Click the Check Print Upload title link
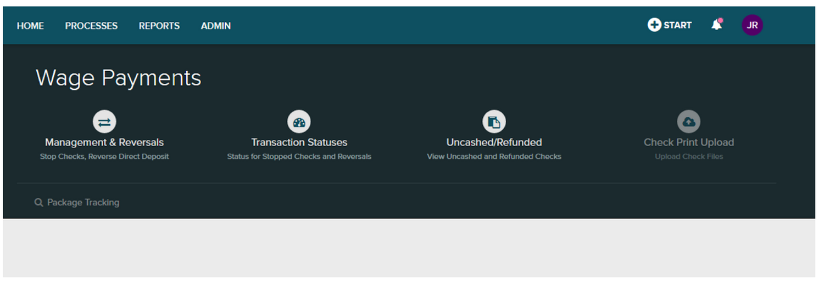Image resolution: width=824 pixels, height=287 pixels. (688, 142)
